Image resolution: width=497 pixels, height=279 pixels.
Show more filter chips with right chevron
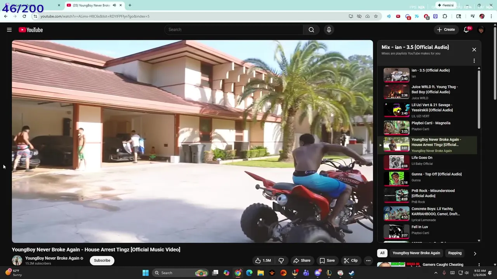pyautogui.click(x=475, y=253)
